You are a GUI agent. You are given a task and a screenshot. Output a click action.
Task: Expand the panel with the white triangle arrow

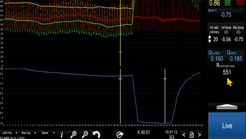pos(227,107)
